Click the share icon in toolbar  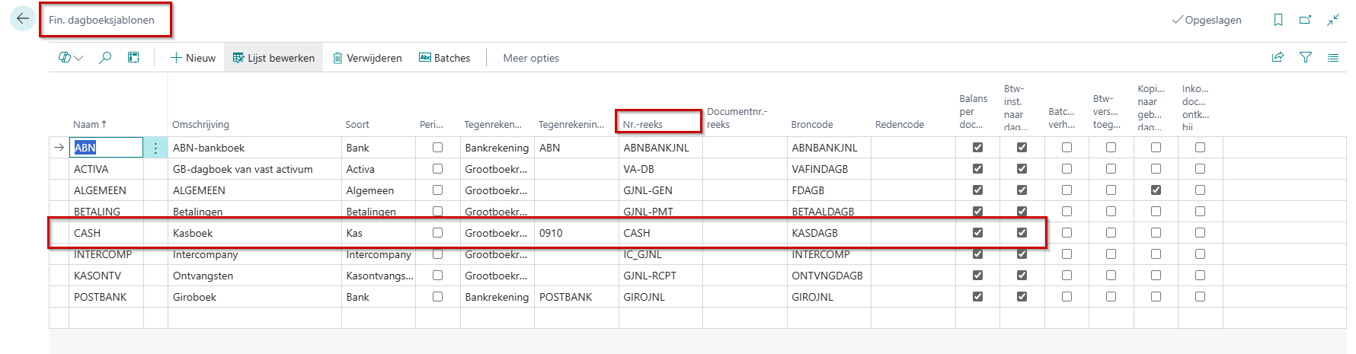coord(1278,57)
